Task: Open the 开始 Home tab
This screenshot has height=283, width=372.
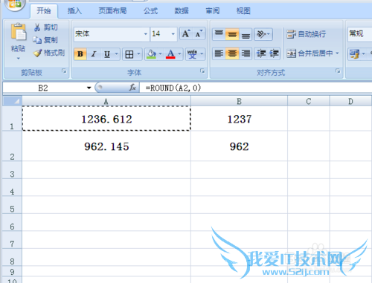Action: pyautogui.click(x=44, y=11)
